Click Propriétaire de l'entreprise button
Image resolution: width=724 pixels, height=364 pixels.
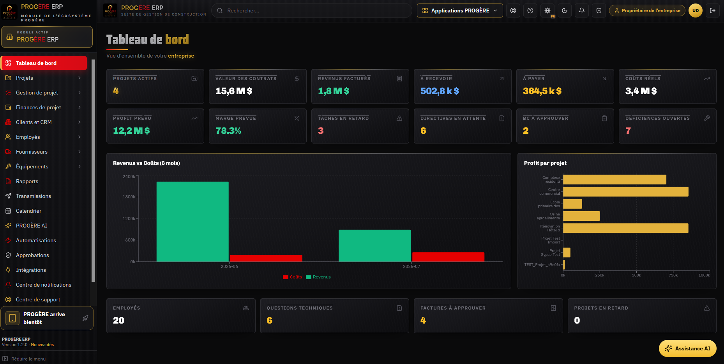pyautogui.click(x=647, y=10)
